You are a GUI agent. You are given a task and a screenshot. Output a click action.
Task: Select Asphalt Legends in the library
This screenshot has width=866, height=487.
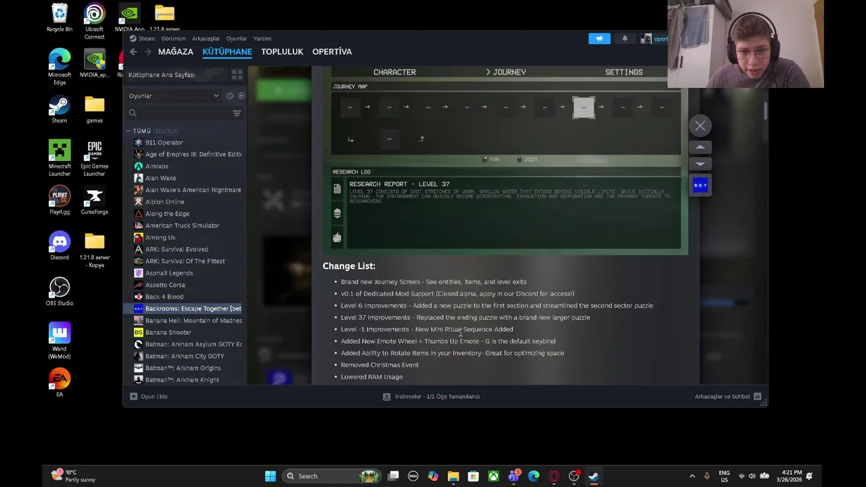168,273
